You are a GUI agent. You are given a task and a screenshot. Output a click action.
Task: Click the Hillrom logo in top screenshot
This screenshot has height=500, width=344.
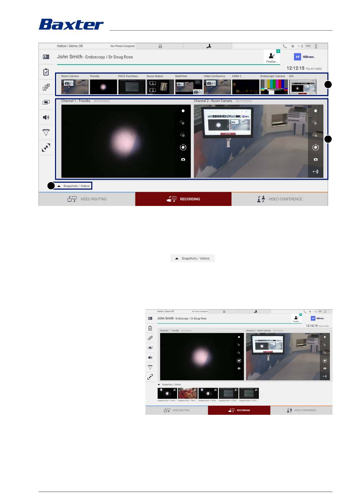coord(304,57)
